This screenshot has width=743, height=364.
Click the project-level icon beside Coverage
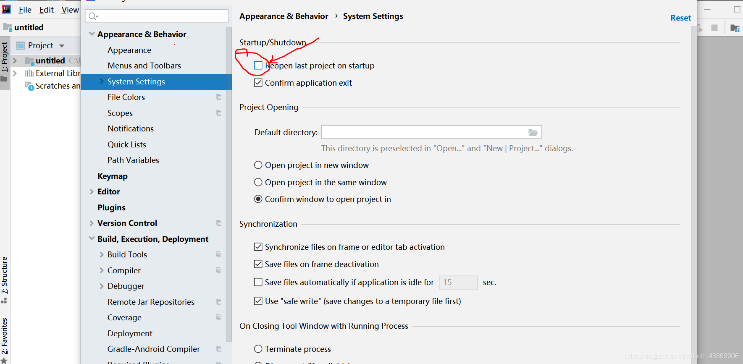[218, 317]
